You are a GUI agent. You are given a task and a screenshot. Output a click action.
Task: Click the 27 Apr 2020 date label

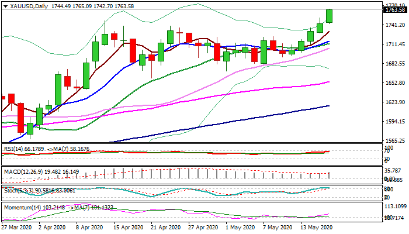point(203,226)
